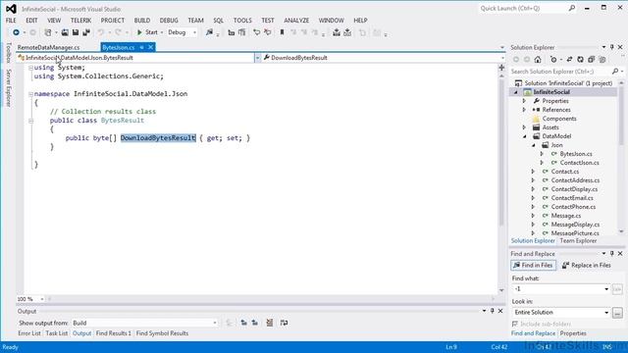The height and width of the screenshot is (353, 628).
Task: Open the FILE menu
Action: [x=11, y=20]
